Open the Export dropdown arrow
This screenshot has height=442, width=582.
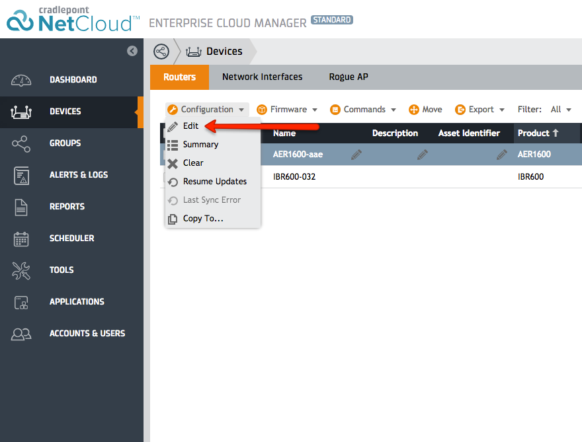pyautogui.click(x=502, y=110)
